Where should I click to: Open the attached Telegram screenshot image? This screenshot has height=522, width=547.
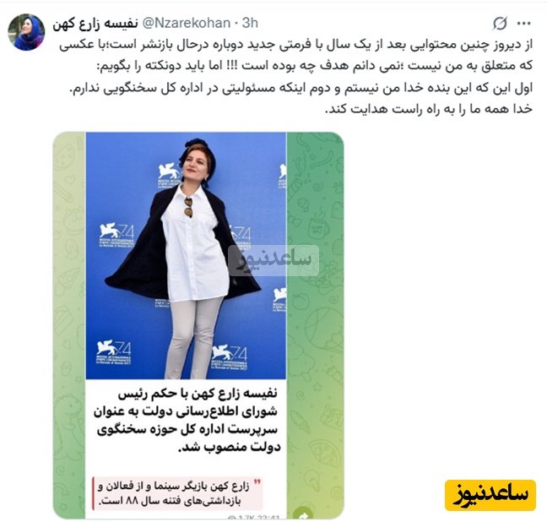[198, 325]
